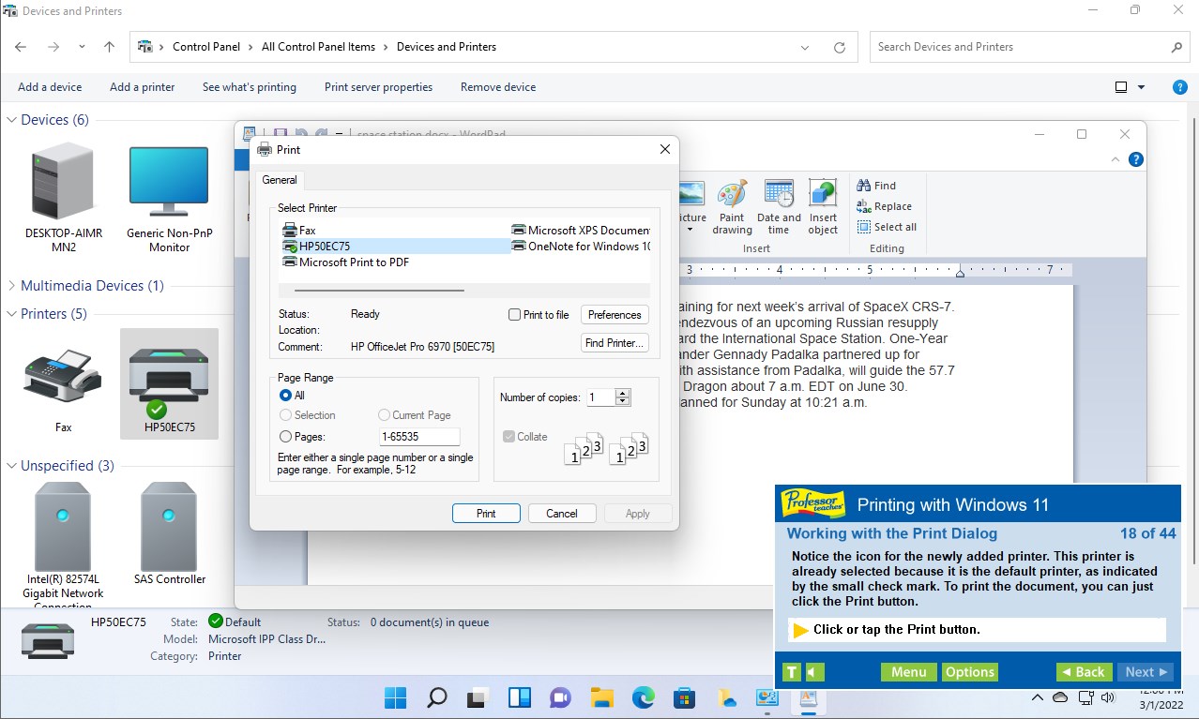Collapse the Unspecified (3) group

(x=12, y=466)
